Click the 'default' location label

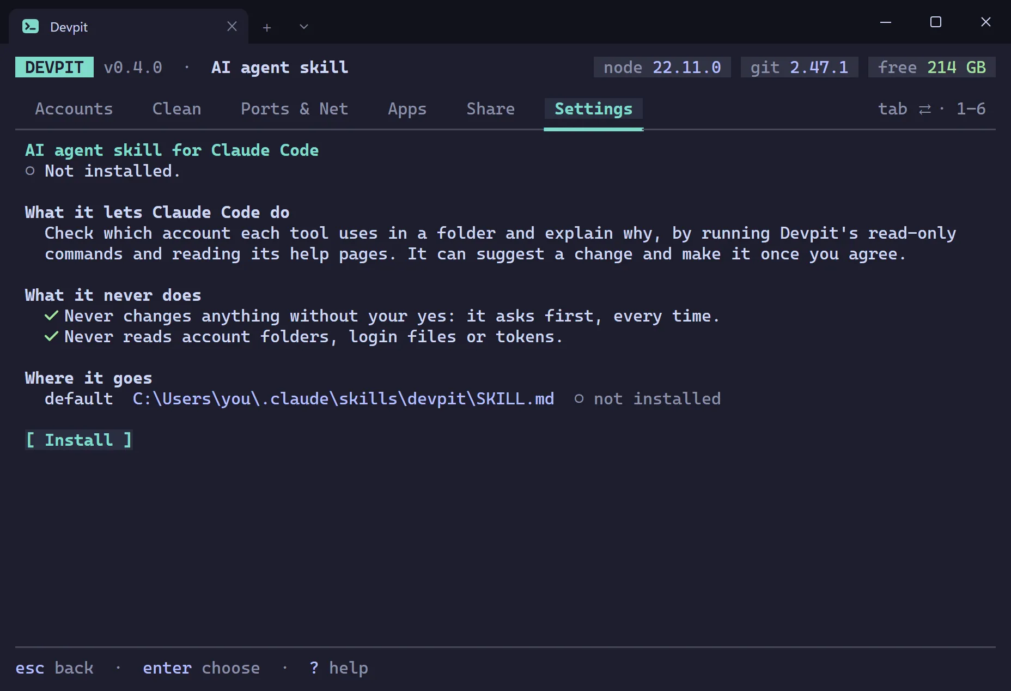coord(79,399)
